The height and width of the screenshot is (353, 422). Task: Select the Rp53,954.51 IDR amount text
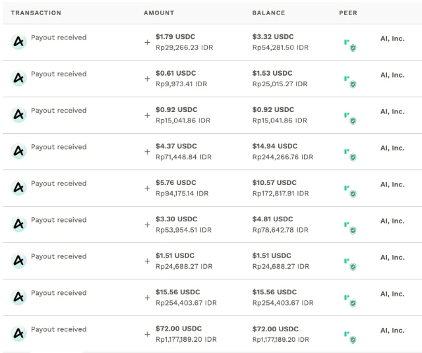click(x=183, y=230)
